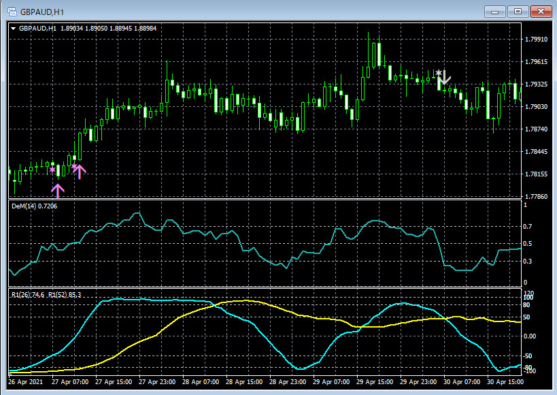557x395 pixels.
Task: Click the white star marker above candles
Action: [439, 72]
